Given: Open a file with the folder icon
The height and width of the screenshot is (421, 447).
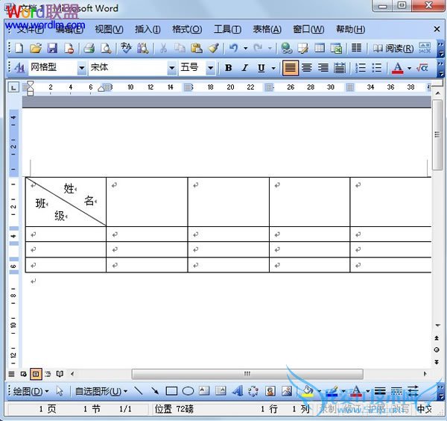Looking at the screenshot, I should 36,48.
